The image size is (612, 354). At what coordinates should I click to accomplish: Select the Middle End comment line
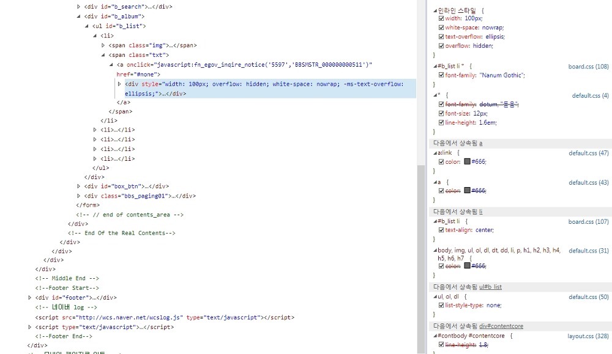tap(67, 278)
